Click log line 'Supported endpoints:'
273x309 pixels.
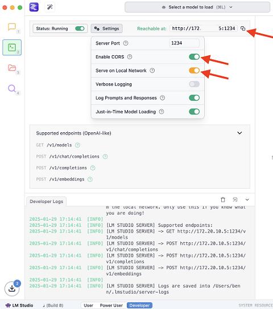pos(159,225)
